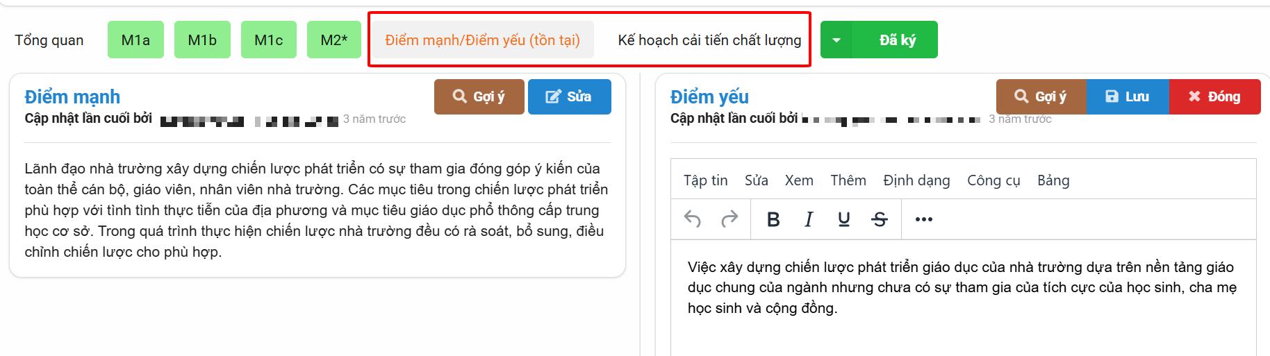Open the Bảng menu in editor
Screen dimensions: 1270x356
point(1053,180)
